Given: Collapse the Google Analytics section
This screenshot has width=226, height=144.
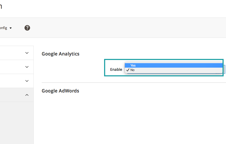Looking at the screenshot, I should 61,54.
